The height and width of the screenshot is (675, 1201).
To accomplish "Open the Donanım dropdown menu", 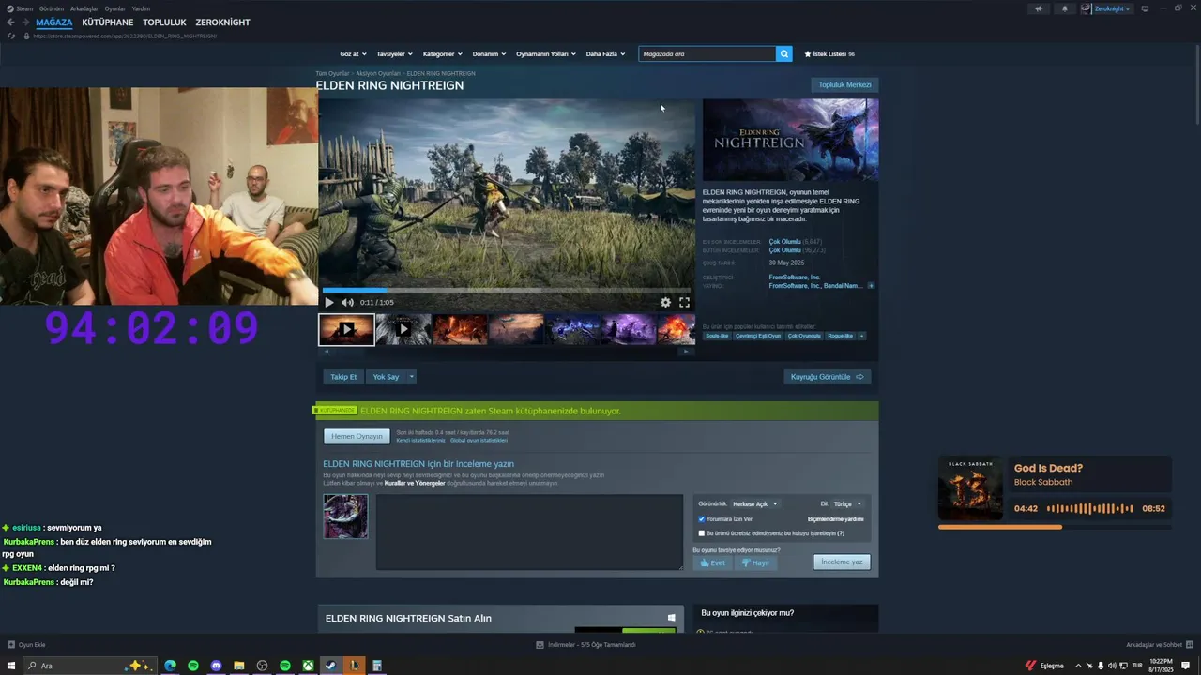I will click(489, 54).
